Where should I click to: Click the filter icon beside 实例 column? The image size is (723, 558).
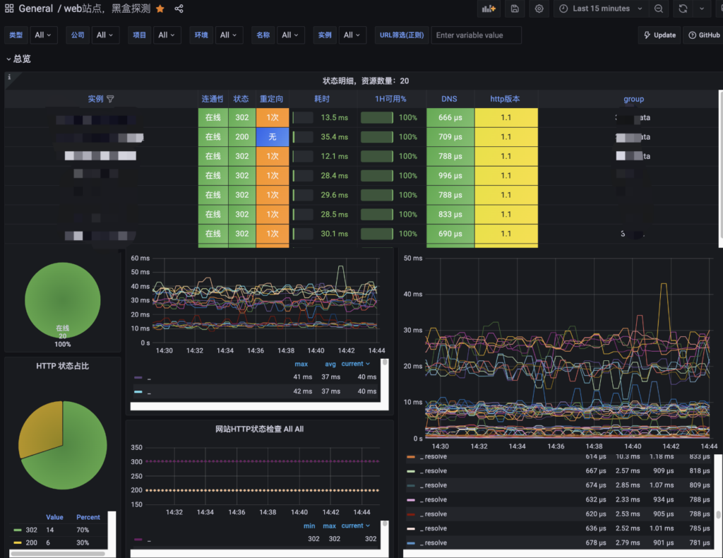pyautogui.click(x=110, y=99)
